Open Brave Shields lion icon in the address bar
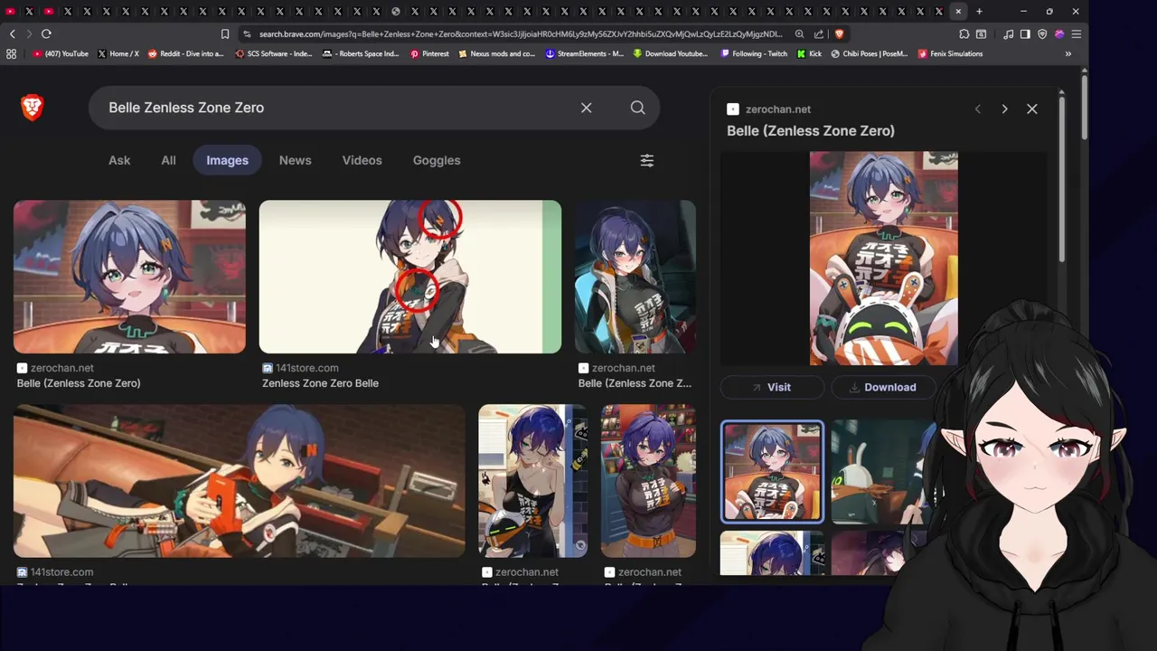 pyautogui.click(x=839, y=33)
